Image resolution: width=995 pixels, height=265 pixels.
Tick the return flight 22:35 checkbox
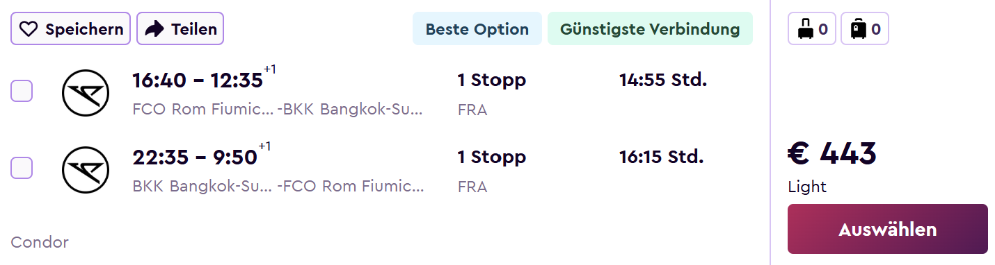point(22,168)
